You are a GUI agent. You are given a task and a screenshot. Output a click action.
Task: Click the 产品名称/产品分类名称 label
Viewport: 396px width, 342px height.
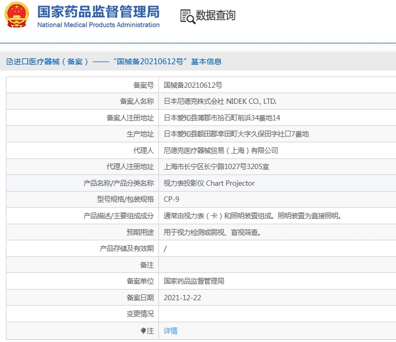click(118, 183)
